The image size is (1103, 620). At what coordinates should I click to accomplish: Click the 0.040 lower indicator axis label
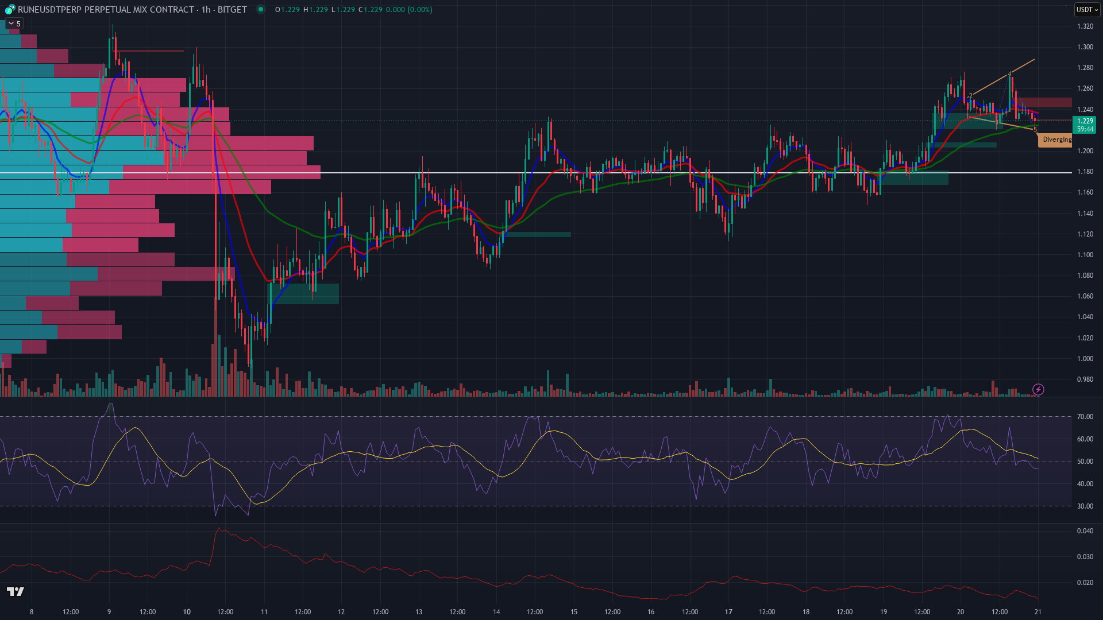(1085, 531)
